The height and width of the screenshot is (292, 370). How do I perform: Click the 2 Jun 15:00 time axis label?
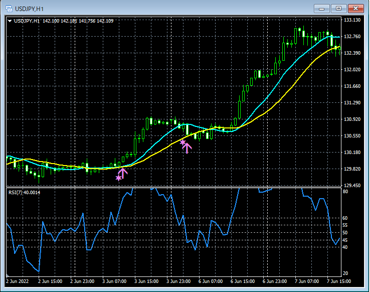click(50, 281)
